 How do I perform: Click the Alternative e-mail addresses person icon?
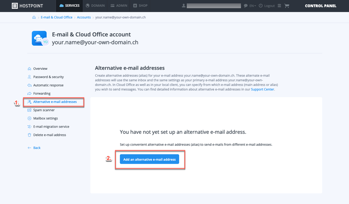pos(29,102)
